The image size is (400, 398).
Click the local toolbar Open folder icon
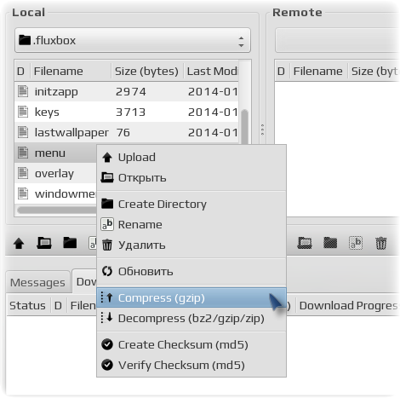click(x=44, y=243)
